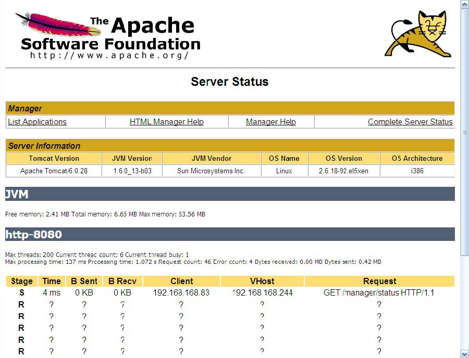Click the Client column header
Image resolution: width=469 pixels, height=358 pixels.
[x=181, y=282]
